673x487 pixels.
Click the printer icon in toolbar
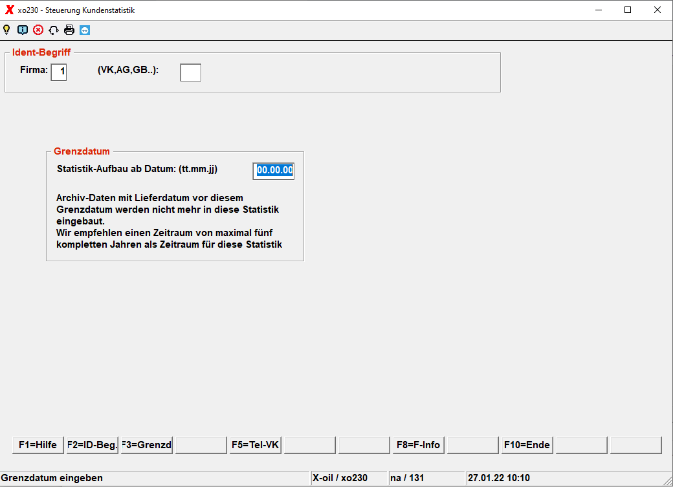(69, 30)
